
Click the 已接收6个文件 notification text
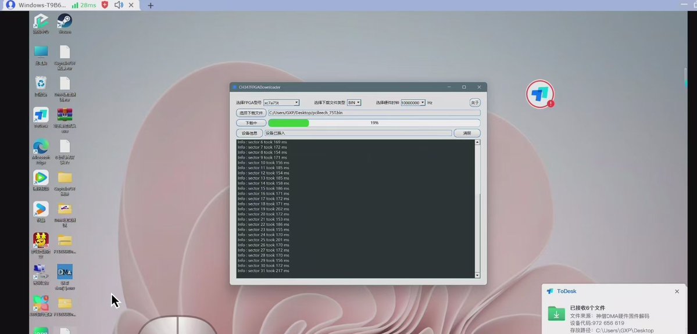587,308
